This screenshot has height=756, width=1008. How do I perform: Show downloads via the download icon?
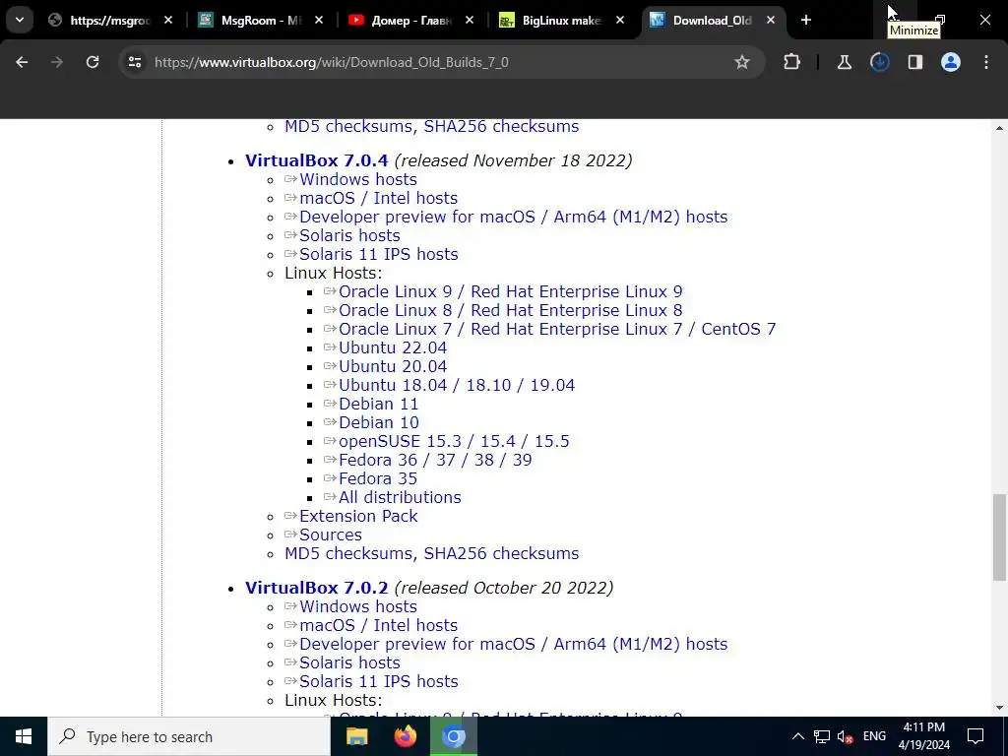click(x=879, y=62)
